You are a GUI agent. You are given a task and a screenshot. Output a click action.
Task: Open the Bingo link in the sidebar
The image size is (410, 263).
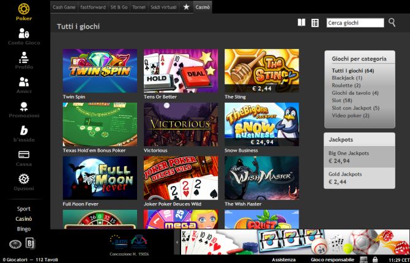[x=24, y=229]
